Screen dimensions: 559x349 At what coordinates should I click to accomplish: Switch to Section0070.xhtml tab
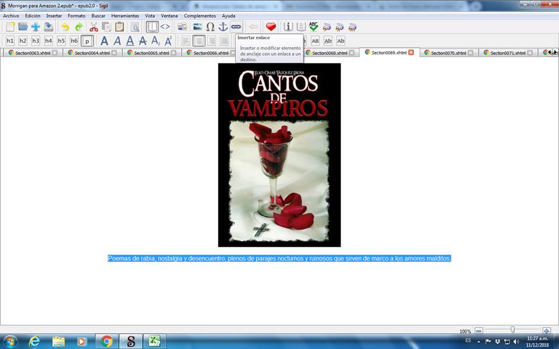[448, 53]
